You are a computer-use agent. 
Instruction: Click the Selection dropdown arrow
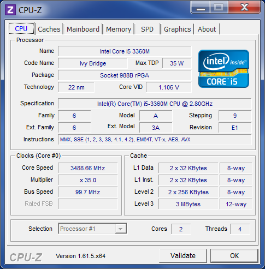[x=121, y=229]
